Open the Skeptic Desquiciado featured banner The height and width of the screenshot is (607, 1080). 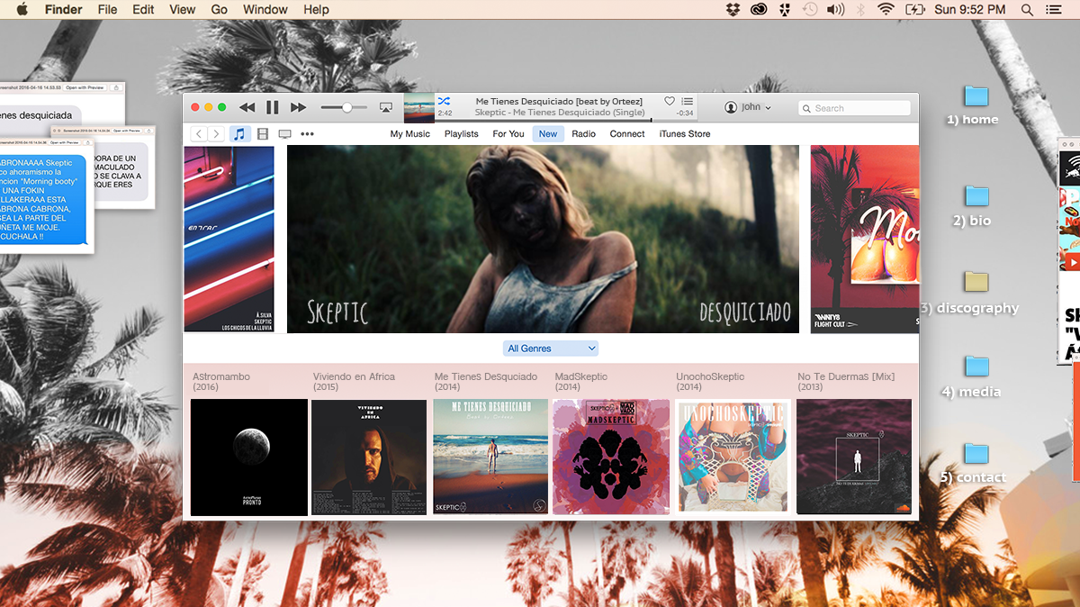pyautogui.click(x=543, y=240)
